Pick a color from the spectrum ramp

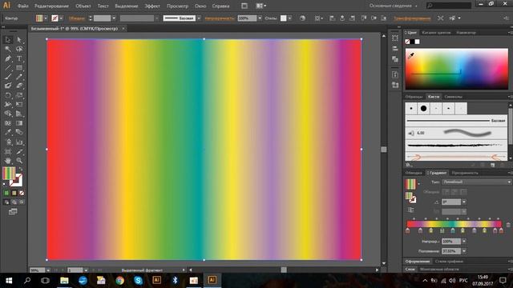pos(457,69)
